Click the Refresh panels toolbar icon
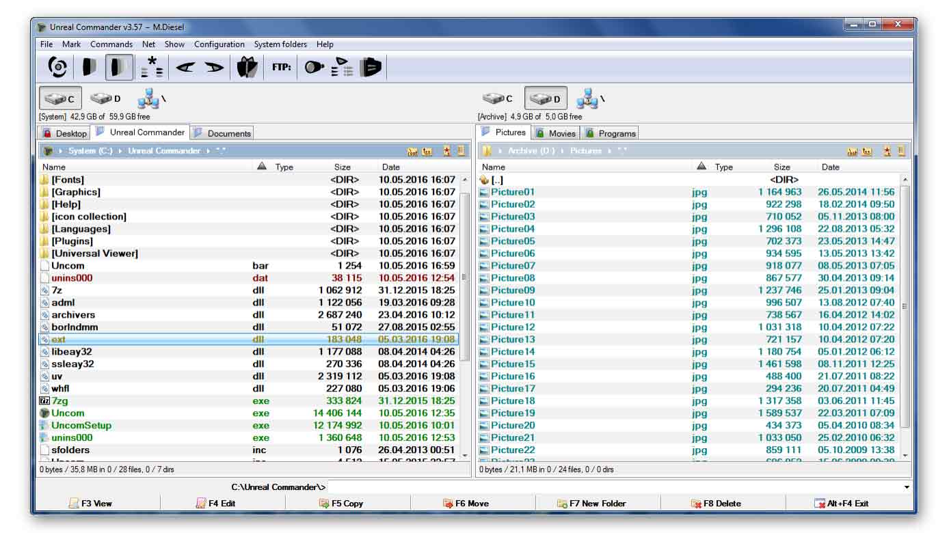 tap(57, 66)
